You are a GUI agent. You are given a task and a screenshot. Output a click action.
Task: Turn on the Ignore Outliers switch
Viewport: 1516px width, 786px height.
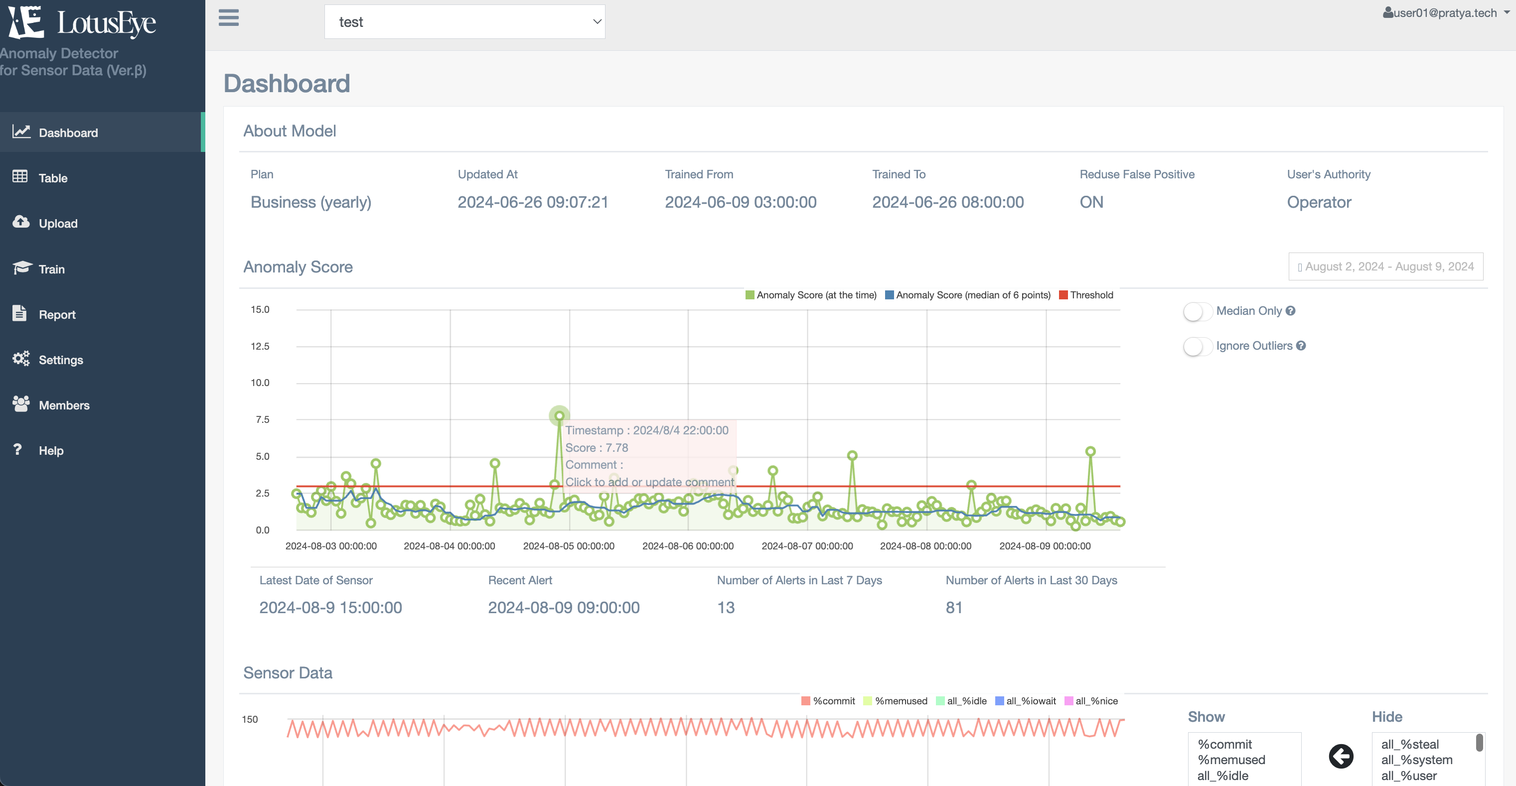point(1197,346)
